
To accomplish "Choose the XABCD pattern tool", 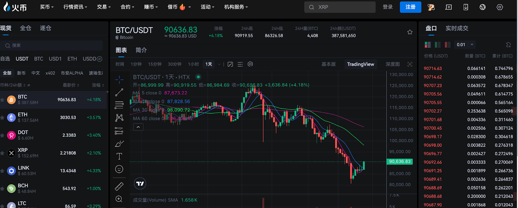I will click(x=119, y=118).
